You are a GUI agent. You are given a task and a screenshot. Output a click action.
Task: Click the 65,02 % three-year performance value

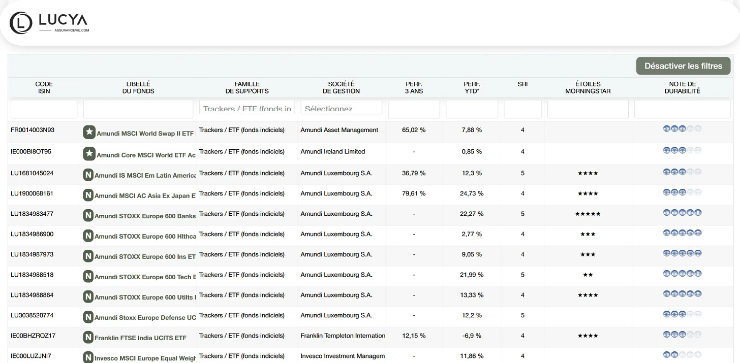coord(414,130)
